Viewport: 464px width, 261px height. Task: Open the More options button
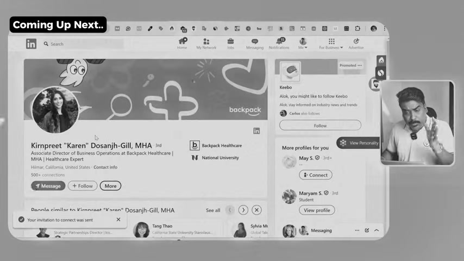(x=110, y=186)
